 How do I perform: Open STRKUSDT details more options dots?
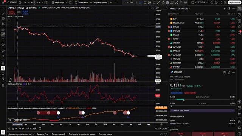(234, 72)
